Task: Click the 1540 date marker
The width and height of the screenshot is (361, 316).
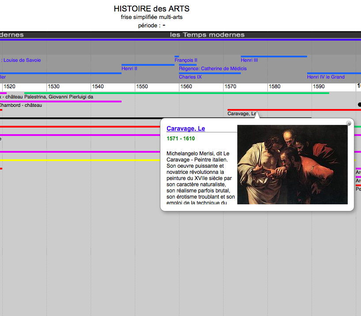Action: [x=98, y=87]
